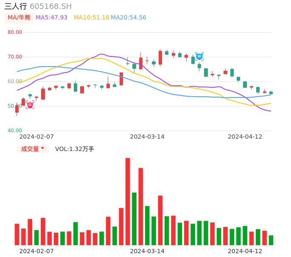Click the first red volume bar on left
This screenshot has height=257, width=291.
coord(17,234)
